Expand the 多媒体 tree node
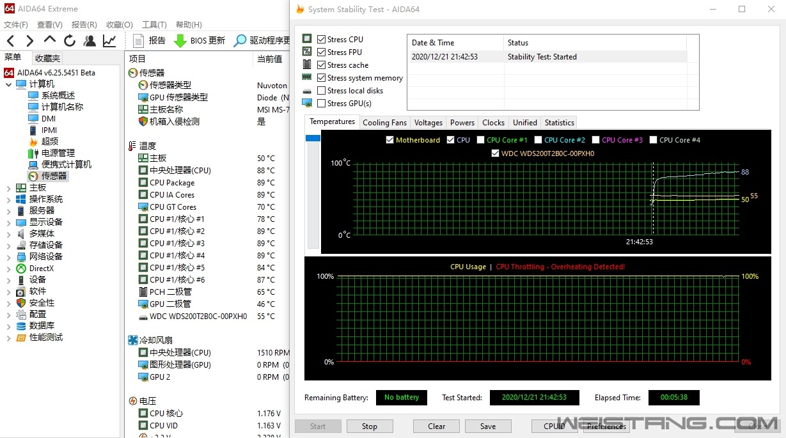The image size is (786, 438). click(8, 233)
